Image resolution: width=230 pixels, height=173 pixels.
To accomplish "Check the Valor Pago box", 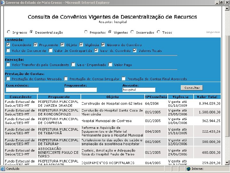I will 110,65.
